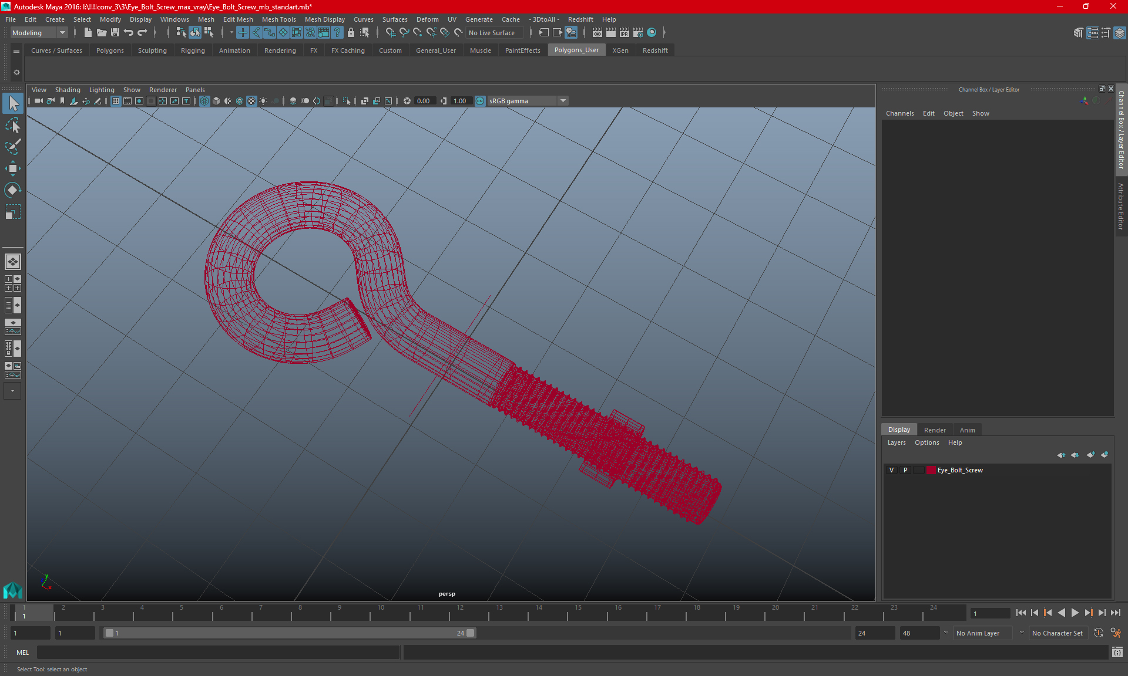Jump to end of playback range
This screenshot has height=676, width=1128.
point(1115,613)
